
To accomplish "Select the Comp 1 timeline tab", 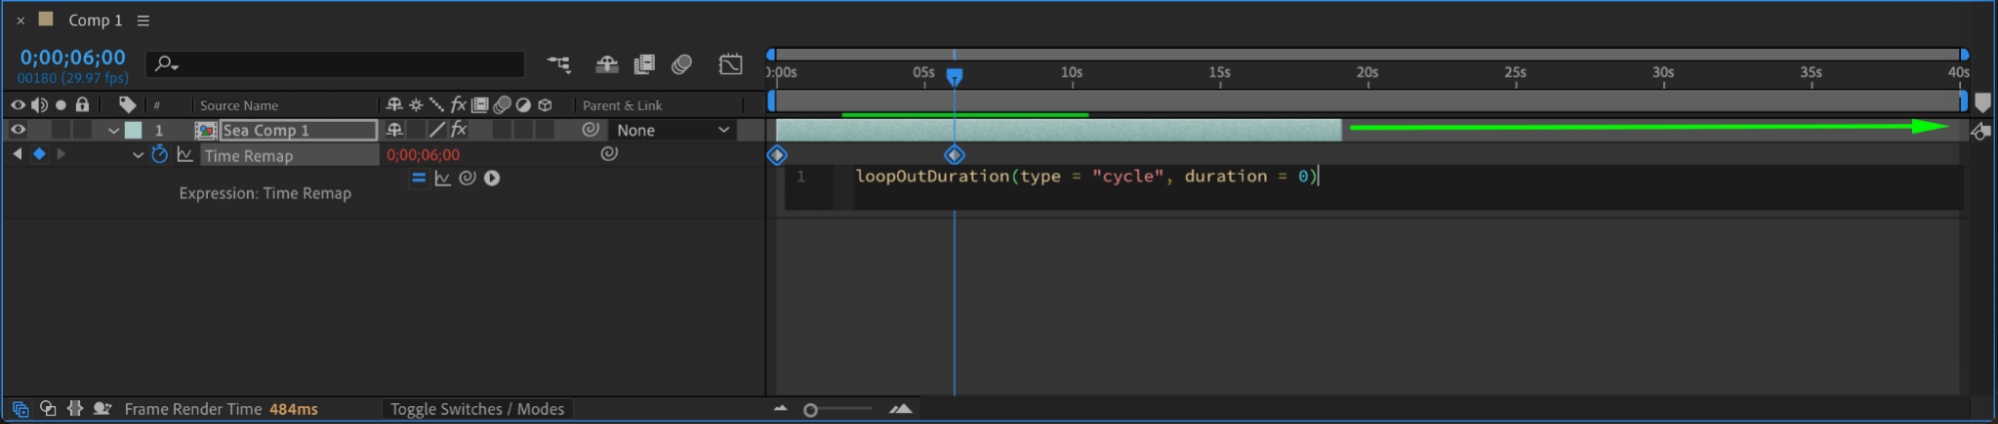I will (x=95, y=20).
